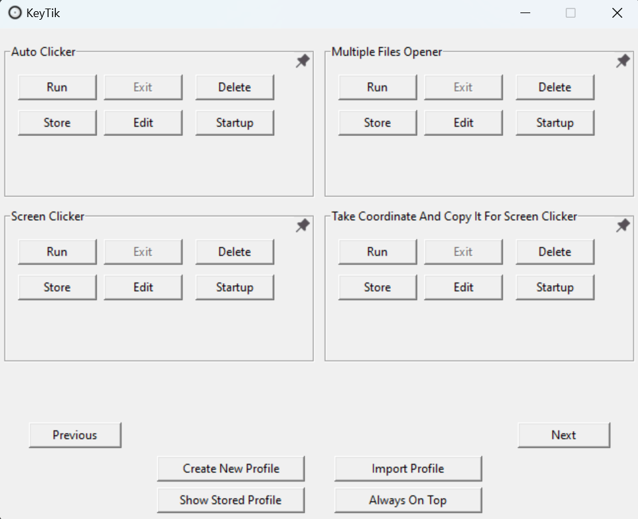The width and height of the screenshot is (638, 519).
Task: Delete the Auto Clicker profile
Action: pos(235,87)
